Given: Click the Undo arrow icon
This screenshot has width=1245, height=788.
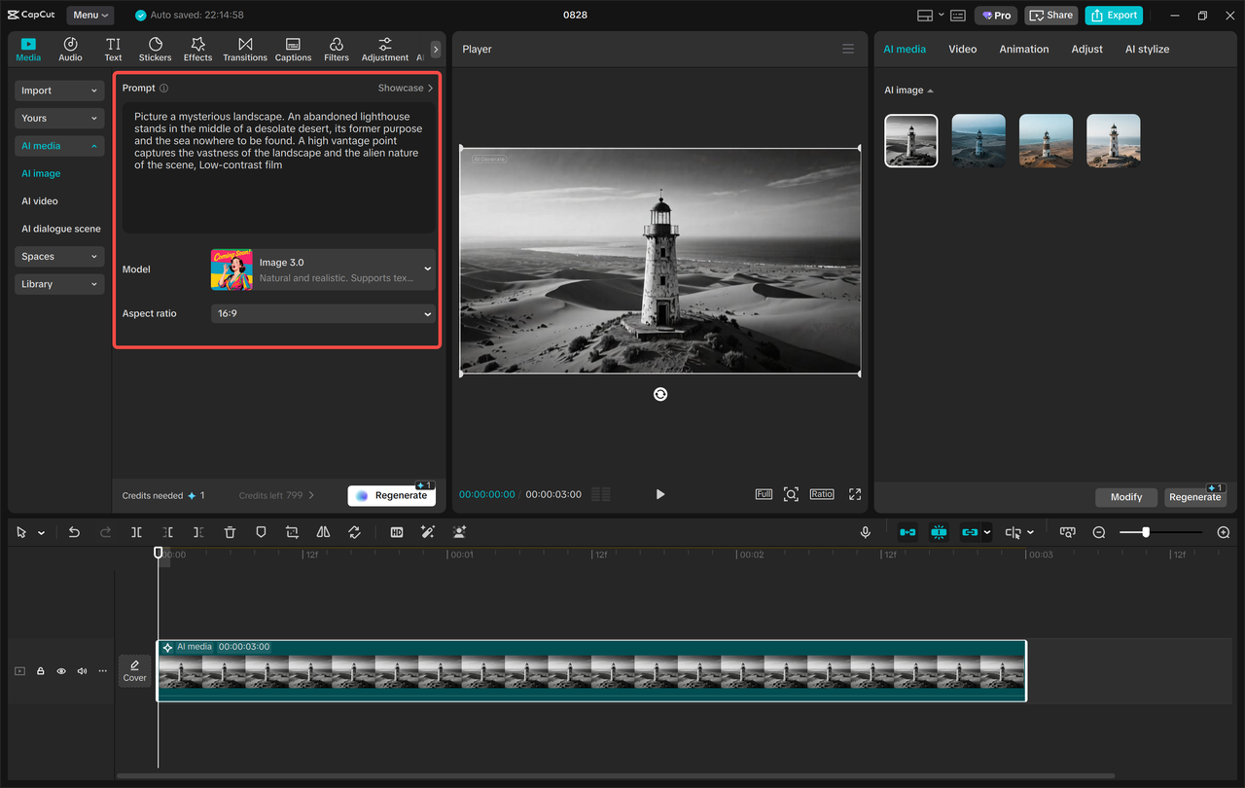Looking at the screenshot, I should pyautogui.click(x=74, y=532).
